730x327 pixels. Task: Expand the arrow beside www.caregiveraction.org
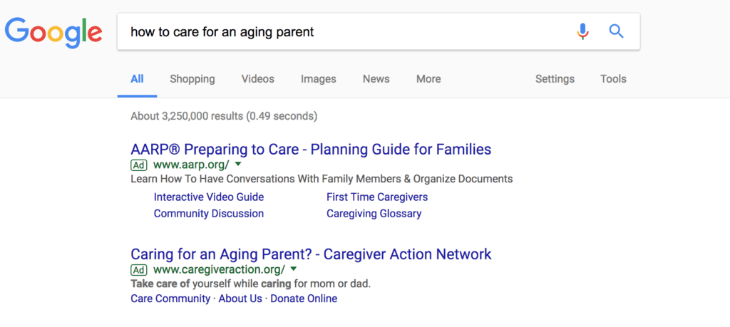(293, 269)
